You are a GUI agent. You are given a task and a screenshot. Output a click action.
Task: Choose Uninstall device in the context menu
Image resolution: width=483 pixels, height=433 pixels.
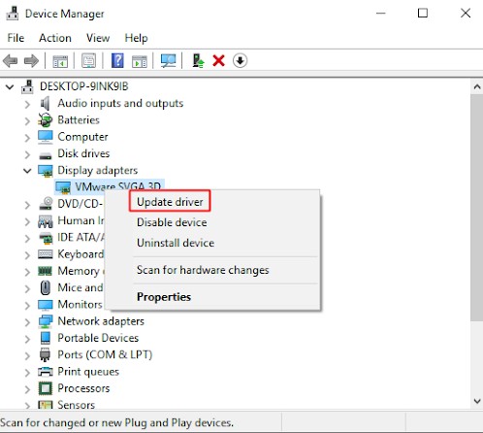pyautogui.click(x=176, y=243)
